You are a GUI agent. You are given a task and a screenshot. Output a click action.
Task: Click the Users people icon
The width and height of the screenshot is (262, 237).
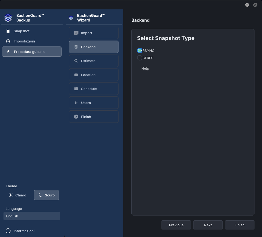(76, 103)
